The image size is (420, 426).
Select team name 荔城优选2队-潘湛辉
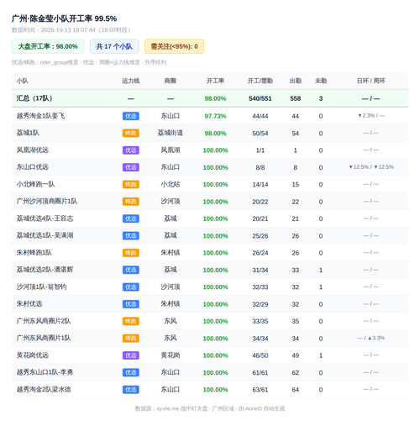click(x=45, y=270)
